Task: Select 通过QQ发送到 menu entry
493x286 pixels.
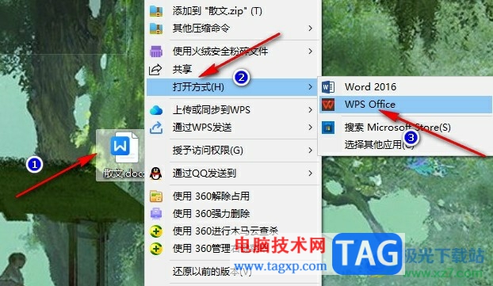Action: [x=233, y=174]
